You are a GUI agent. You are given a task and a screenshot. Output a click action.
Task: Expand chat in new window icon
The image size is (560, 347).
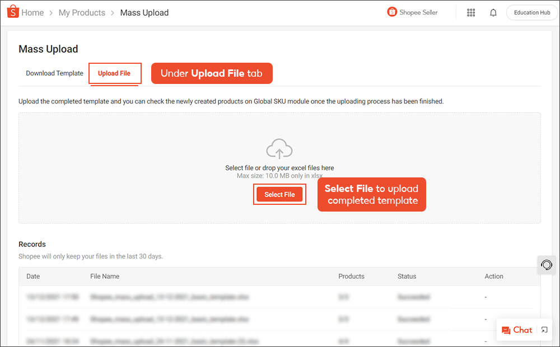544,330
